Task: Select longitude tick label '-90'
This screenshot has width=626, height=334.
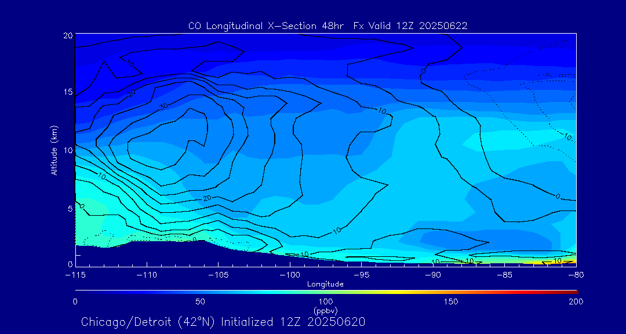Action: 433,275
